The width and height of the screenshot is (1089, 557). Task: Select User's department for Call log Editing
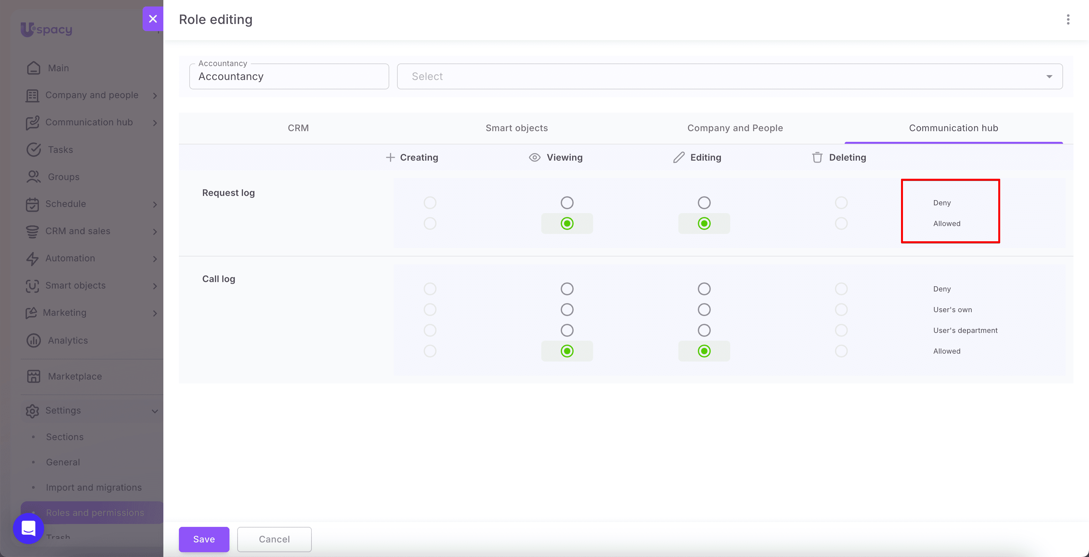coord(704,330)
